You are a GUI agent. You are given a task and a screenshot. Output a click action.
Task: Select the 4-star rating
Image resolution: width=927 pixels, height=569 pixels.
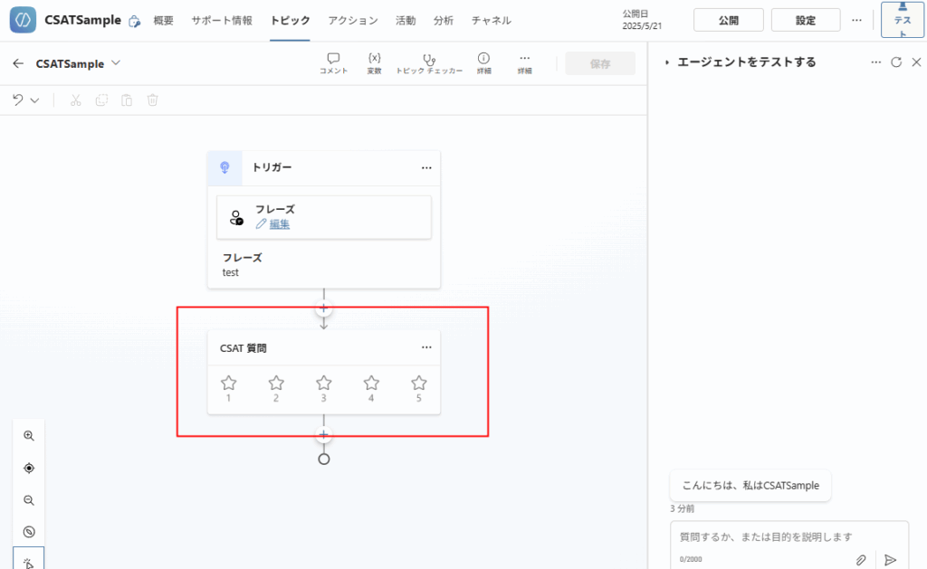click(371, 389)
